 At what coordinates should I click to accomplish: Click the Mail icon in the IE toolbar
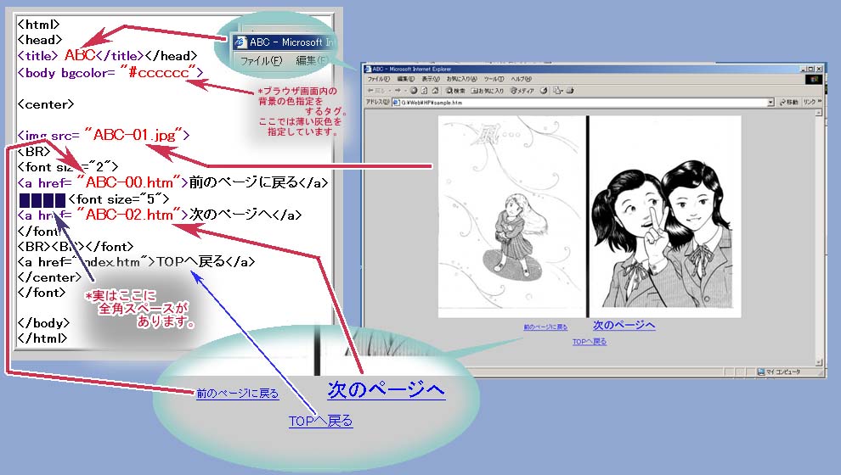click(x=556, y=91)
